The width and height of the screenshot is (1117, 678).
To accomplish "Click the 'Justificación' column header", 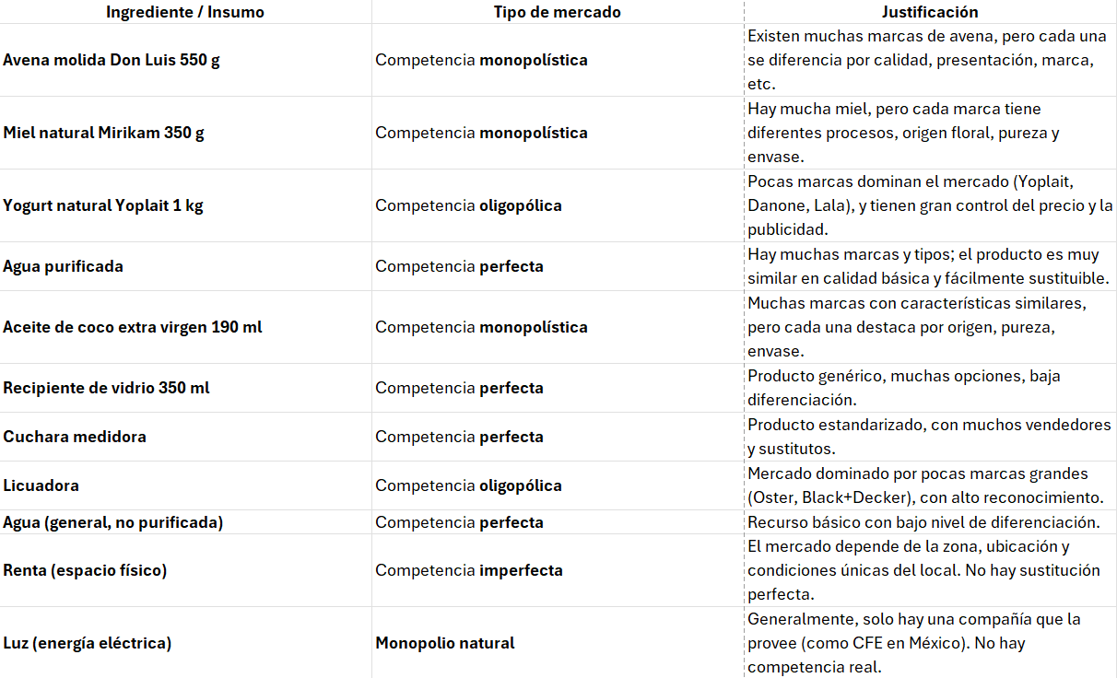I will coord(929,12).
